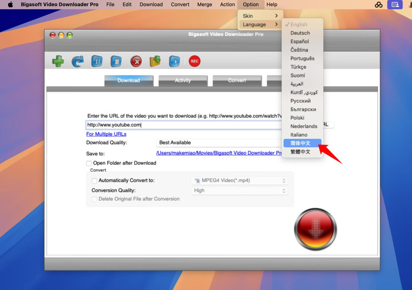Click the blue Play video toolbar icon
412x290 pixels.
(x=175, y=61)
